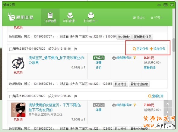Click the 已取消 label under thumbnail
178x132 pixels.
point(18,120)
